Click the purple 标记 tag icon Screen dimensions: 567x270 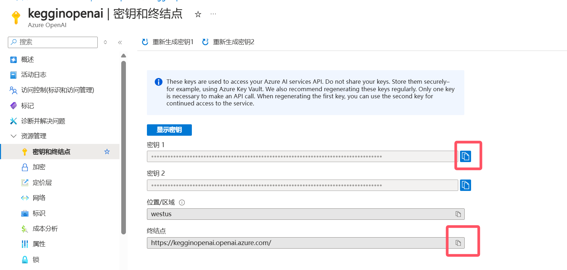pos(14,106)
